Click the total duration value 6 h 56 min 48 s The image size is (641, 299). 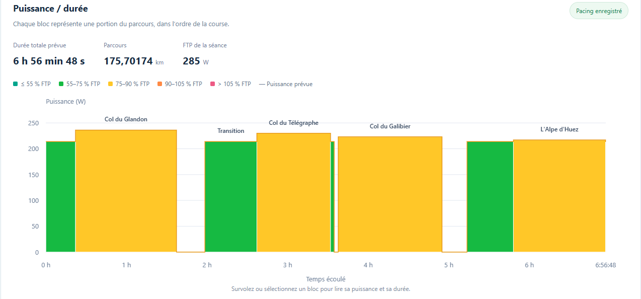coord(49,61)
